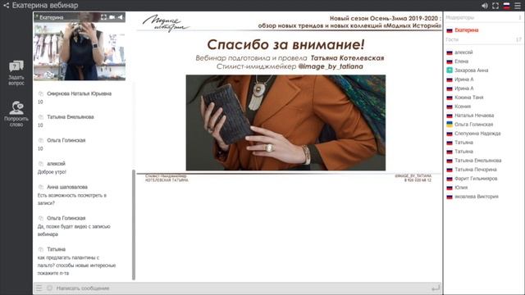Image resolution: width=525 pixels, height=295 pixels.
Task: Click the flag icon next to Захарова Анна
Action: [450, 70]
